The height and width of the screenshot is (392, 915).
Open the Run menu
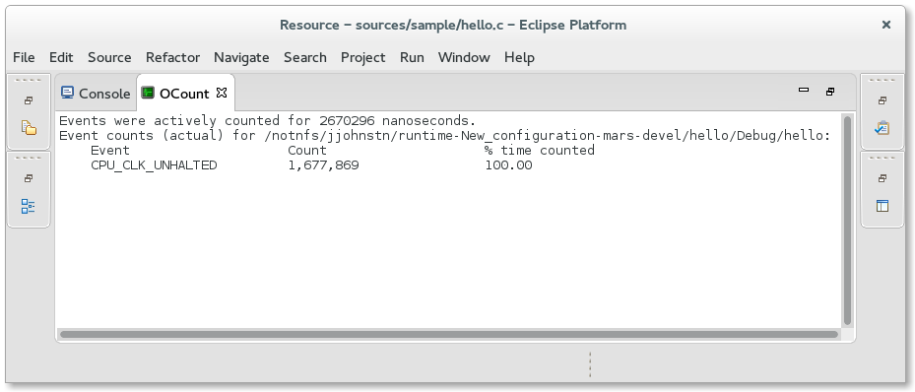pos(412,57)
